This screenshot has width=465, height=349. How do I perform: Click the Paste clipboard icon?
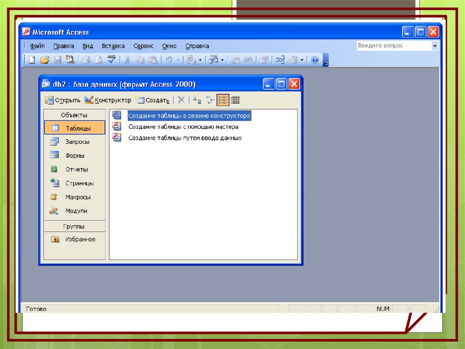(x=153, y=60)
